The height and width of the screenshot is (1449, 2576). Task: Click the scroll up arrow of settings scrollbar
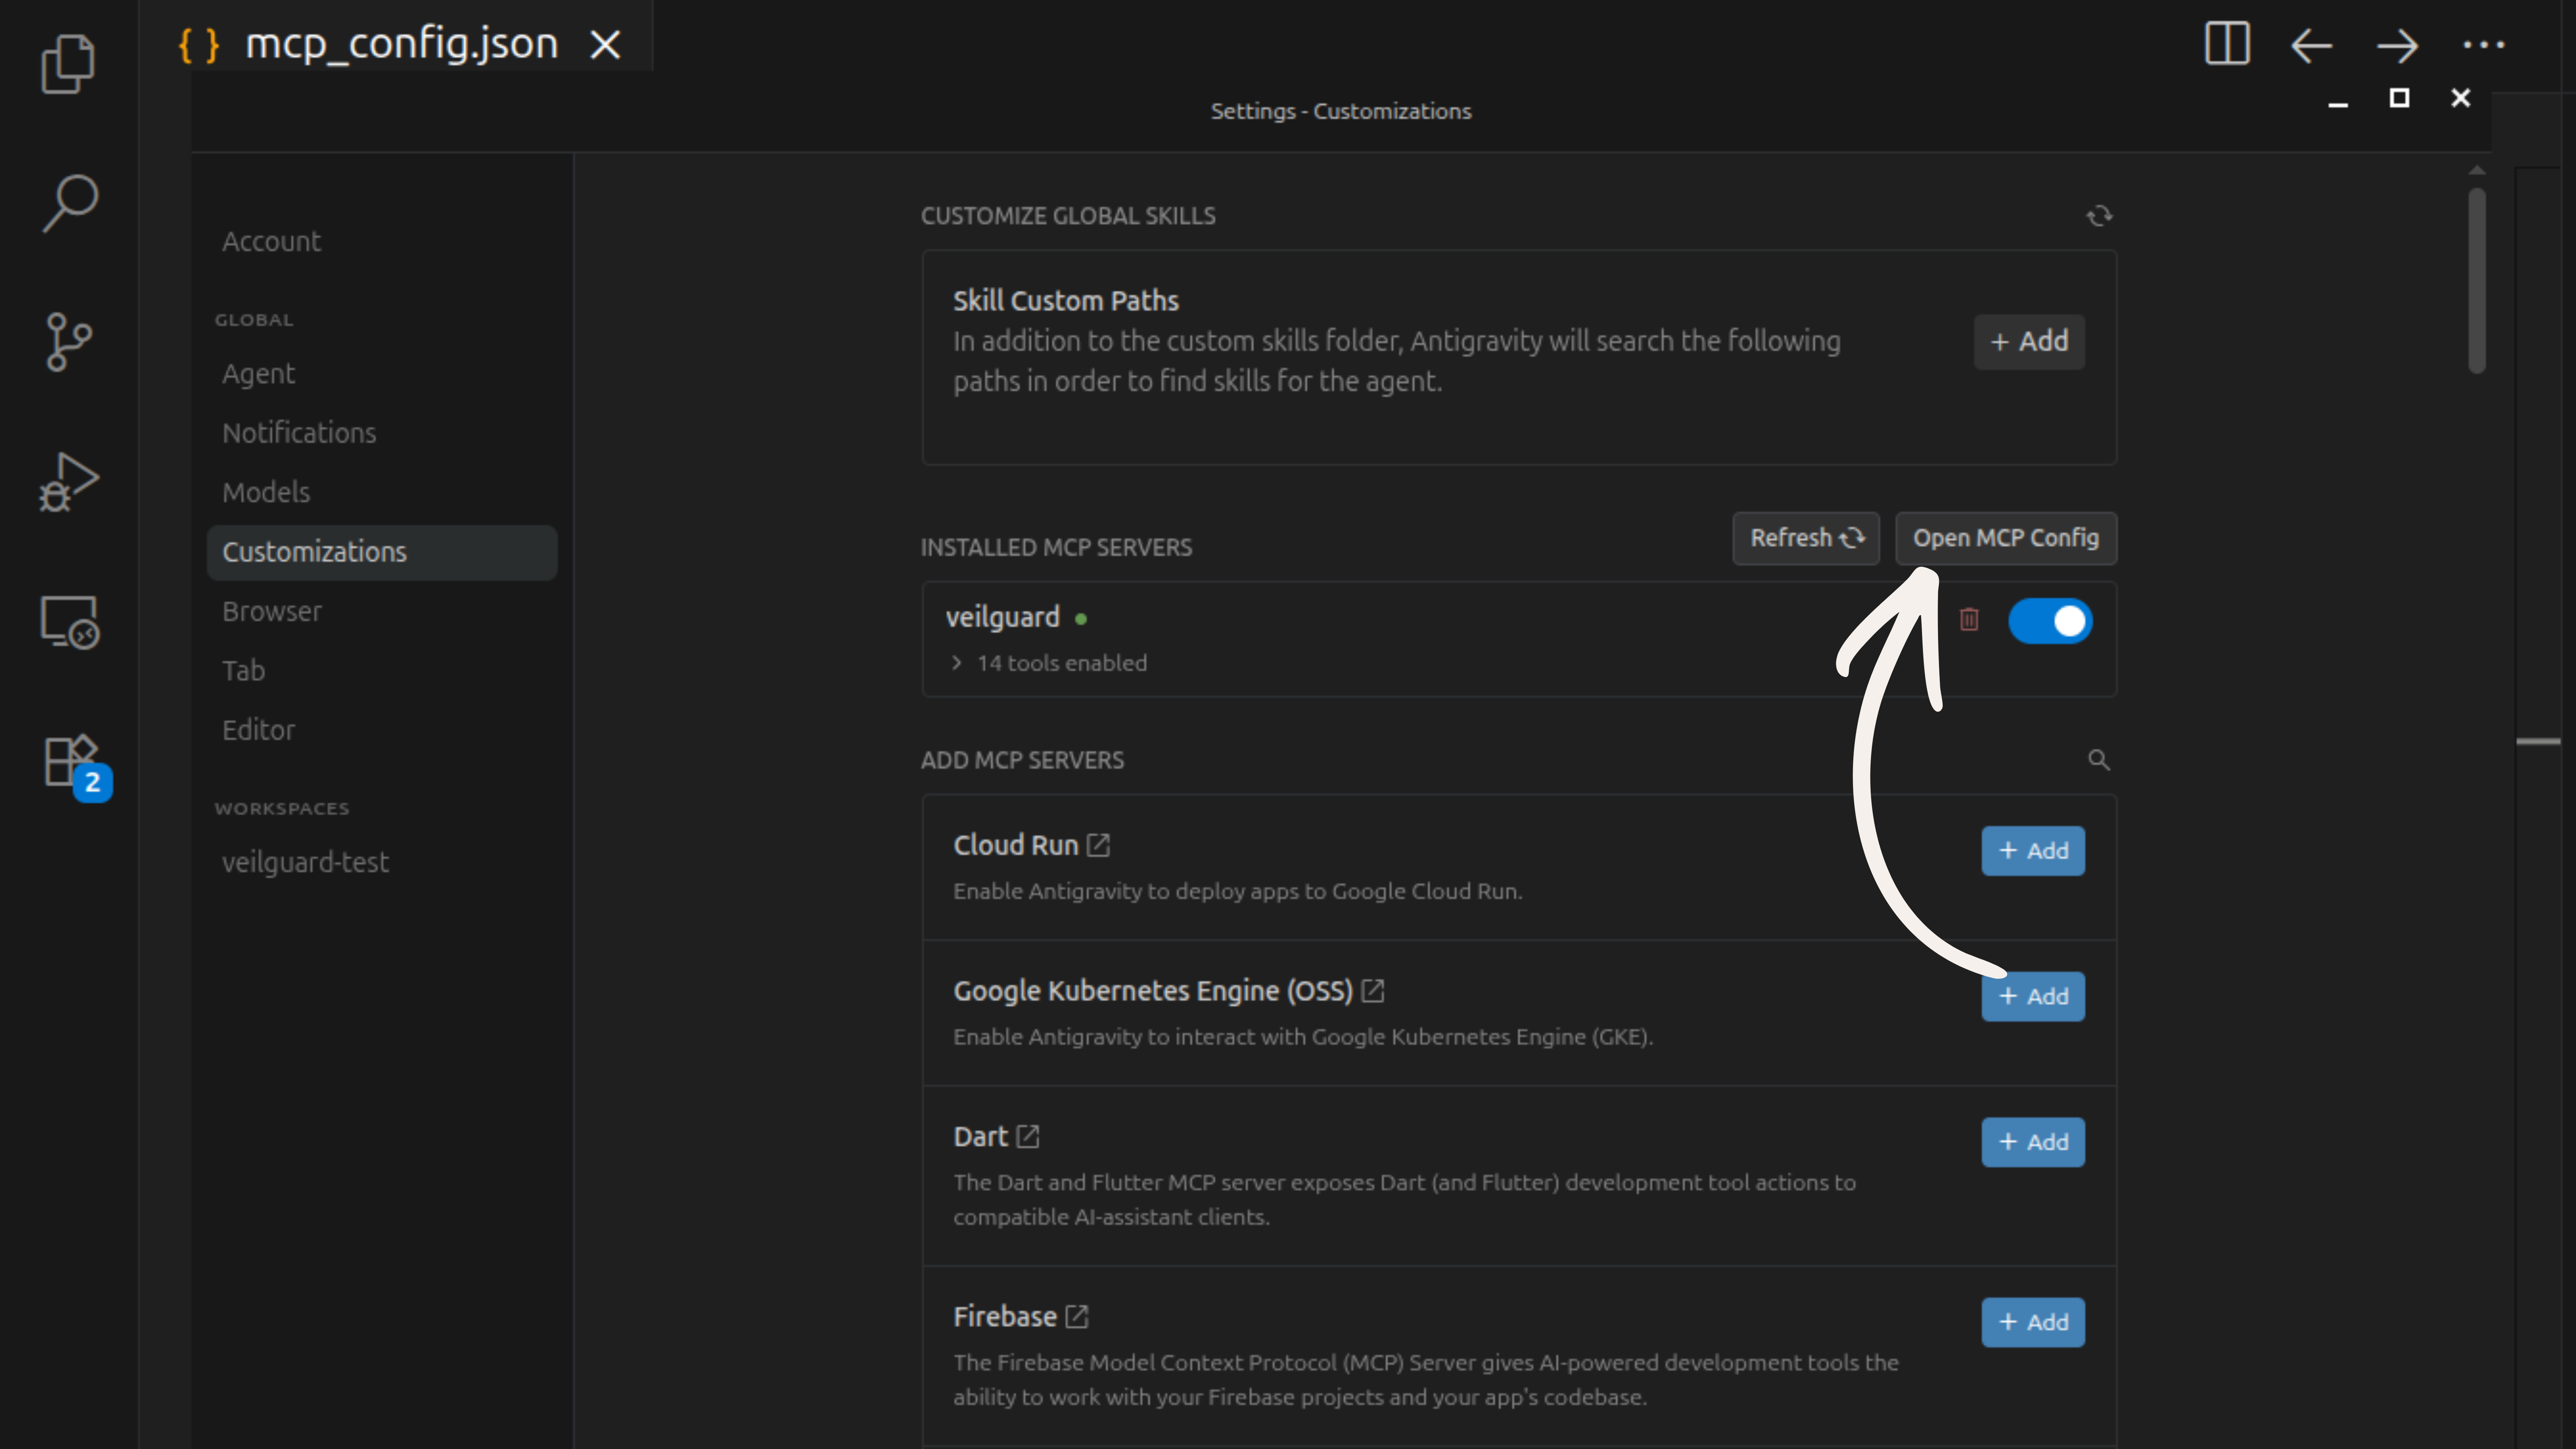2477,170
